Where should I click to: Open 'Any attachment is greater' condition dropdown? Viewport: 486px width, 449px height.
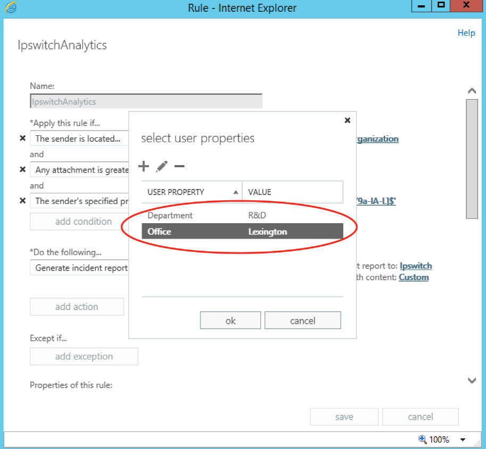coord(79,169)
